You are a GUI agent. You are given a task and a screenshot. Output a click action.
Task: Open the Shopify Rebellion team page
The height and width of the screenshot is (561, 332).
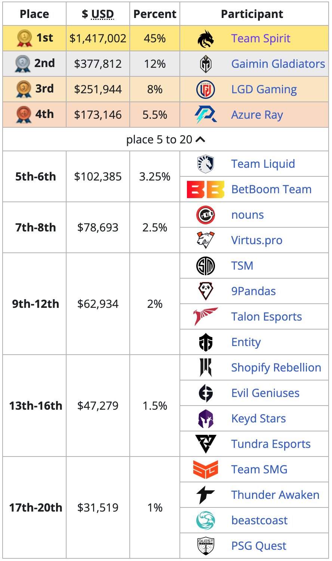(276, 368)
